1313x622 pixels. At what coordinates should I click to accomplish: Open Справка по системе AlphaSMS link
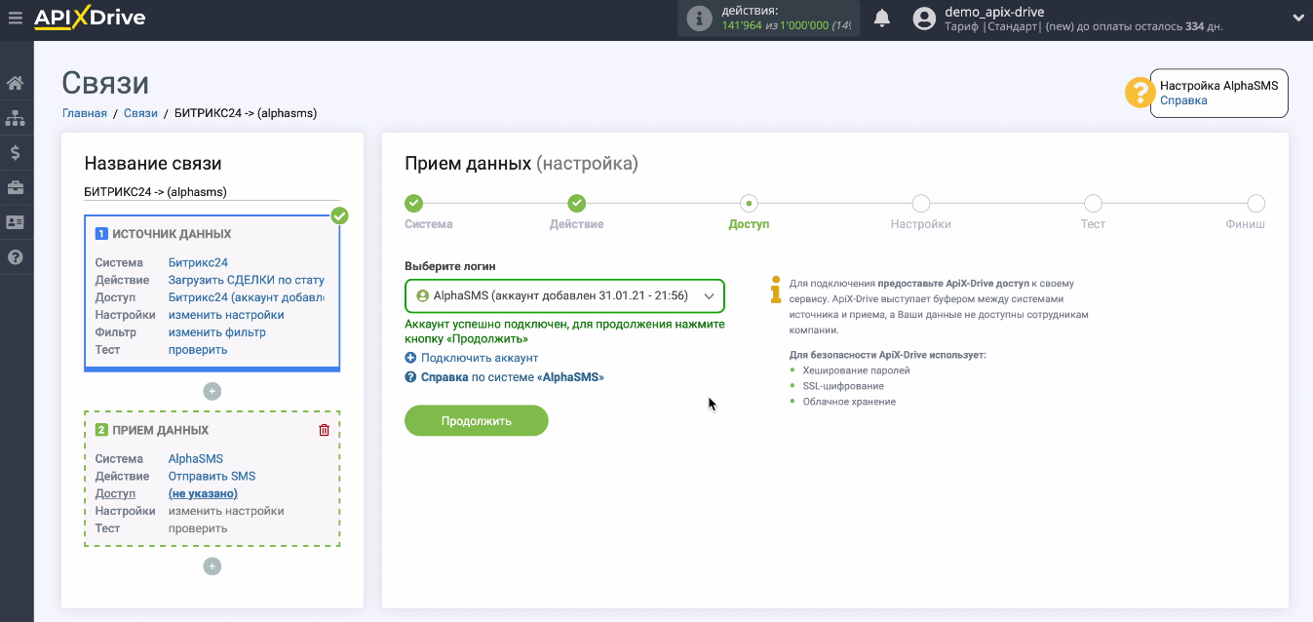[512, 376]
